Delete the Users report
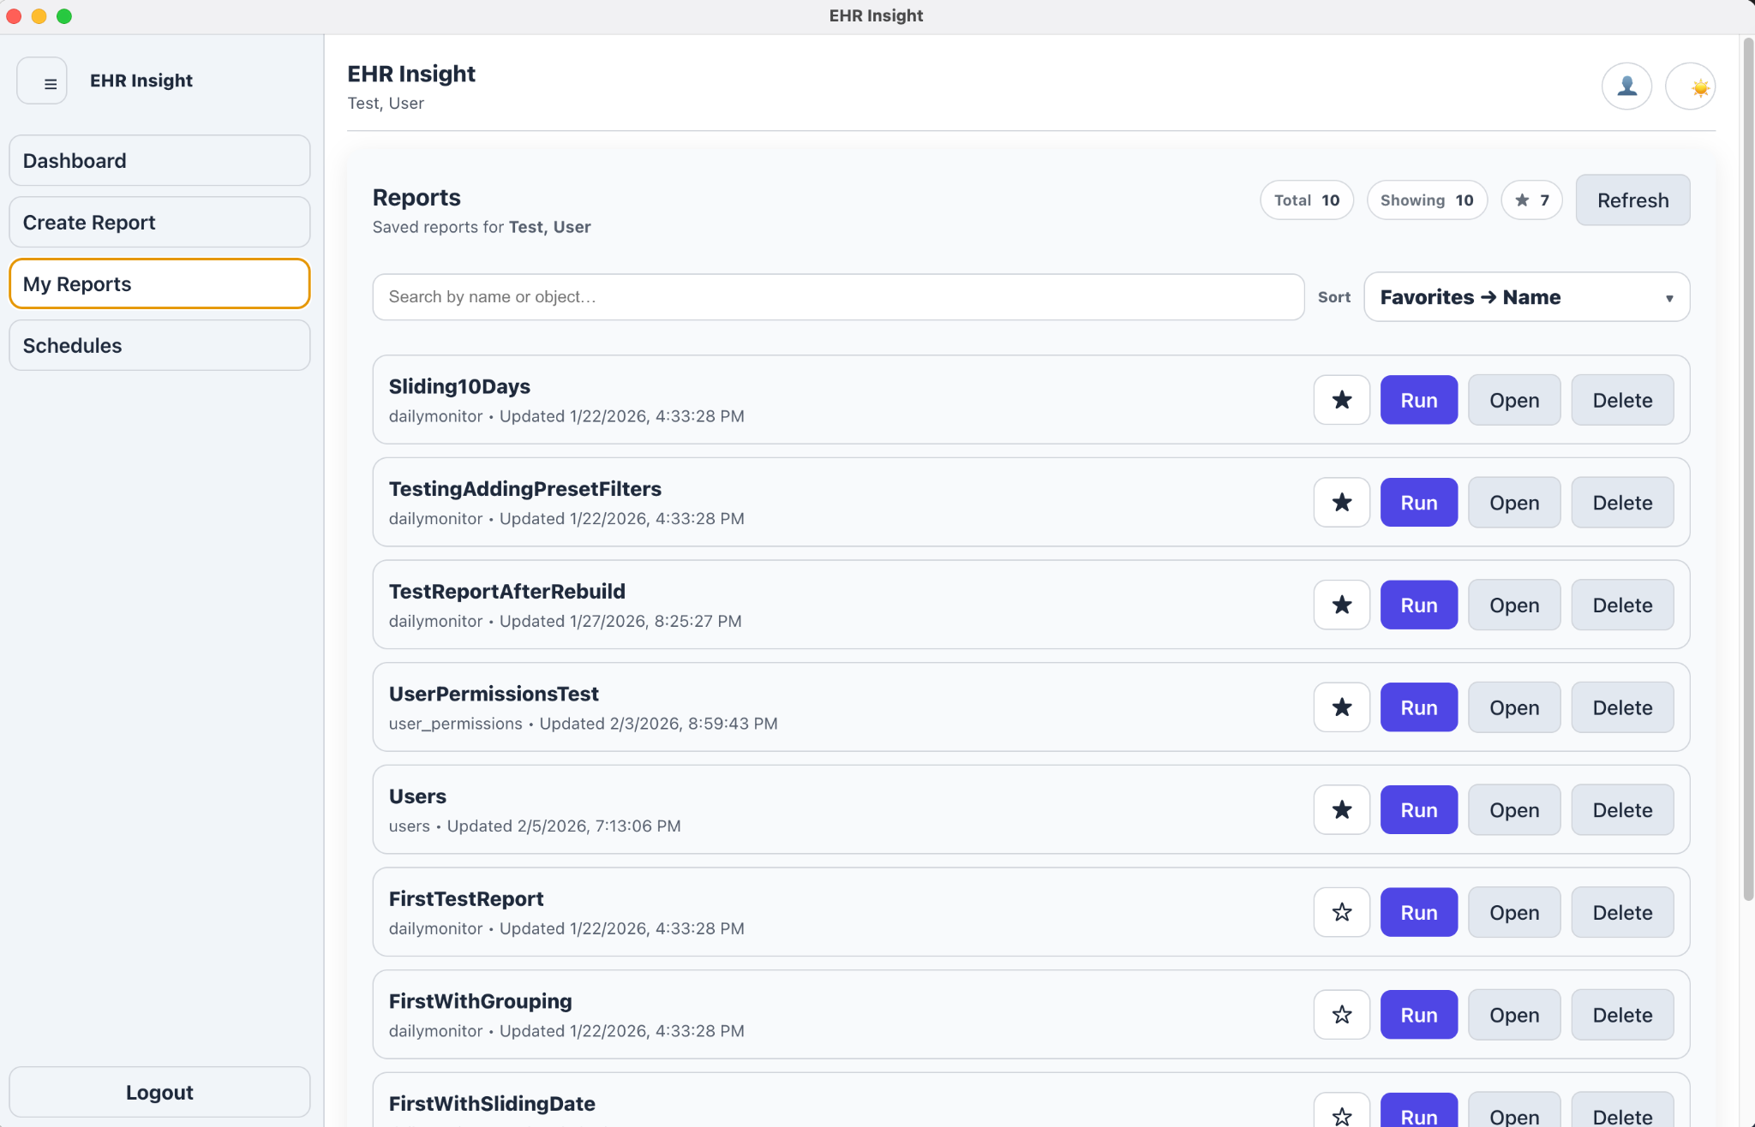The height and width of the screenshot is (1127, 1755). (x=1621, y=810)
